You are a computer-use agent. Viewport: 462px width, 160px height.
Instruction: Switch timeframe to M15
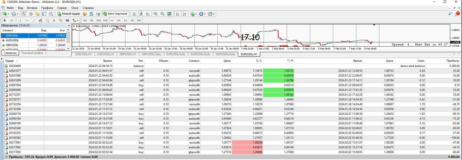(98, 20)
